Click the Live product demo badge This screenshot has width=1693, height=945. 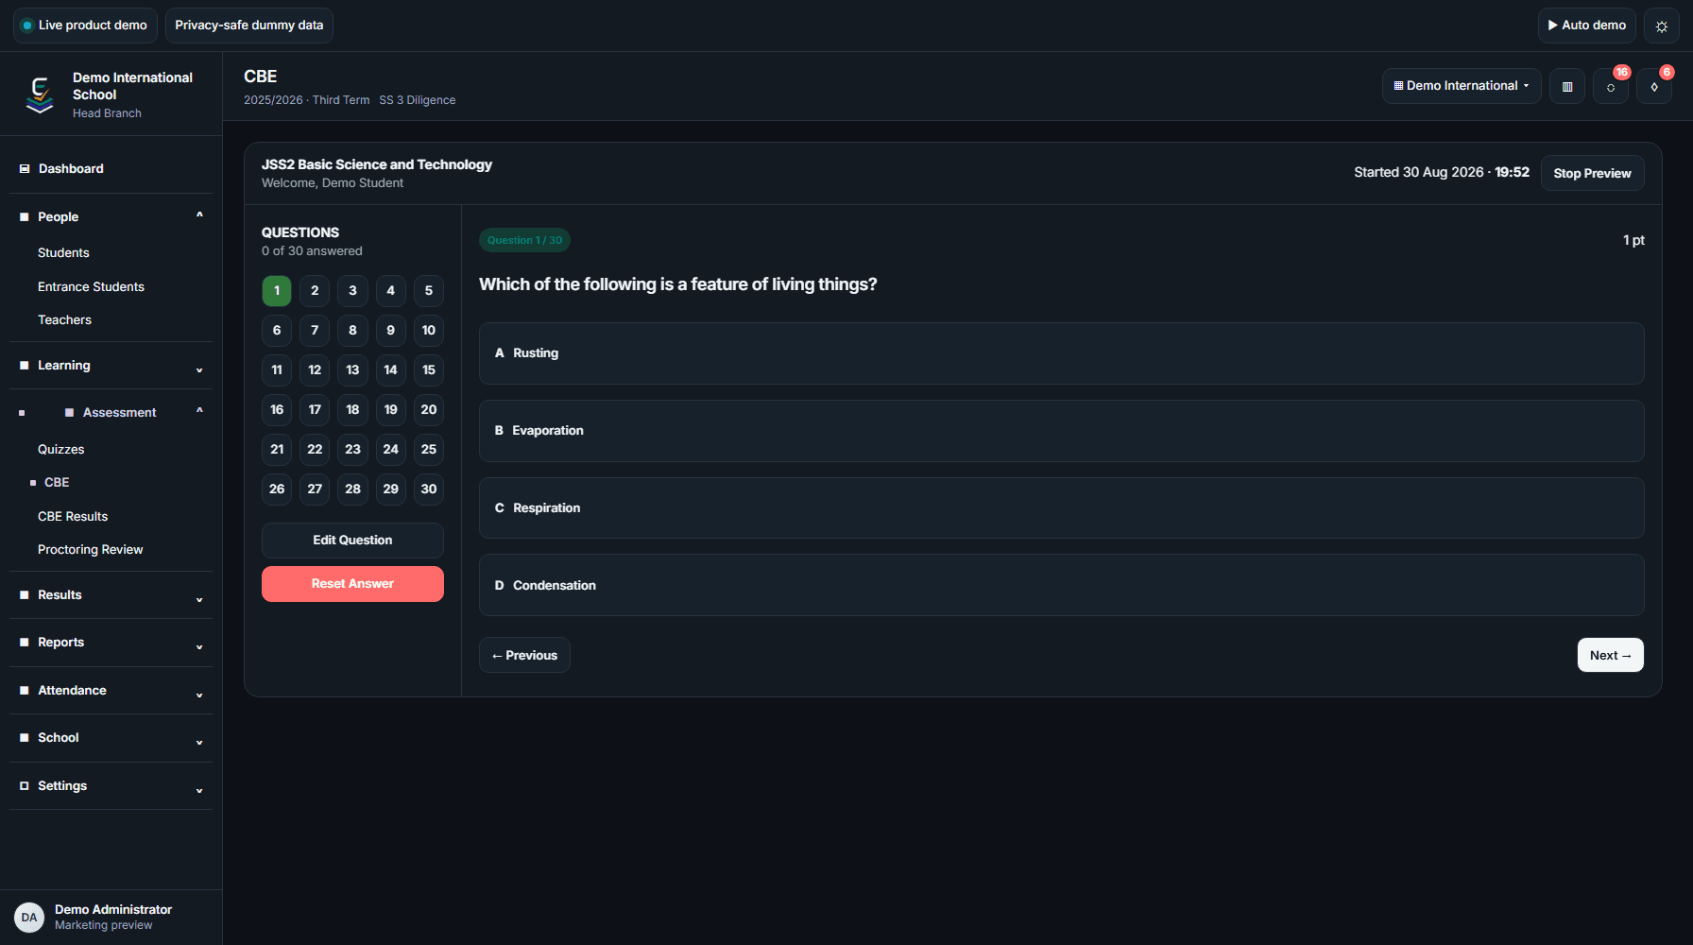coord(85,26)
